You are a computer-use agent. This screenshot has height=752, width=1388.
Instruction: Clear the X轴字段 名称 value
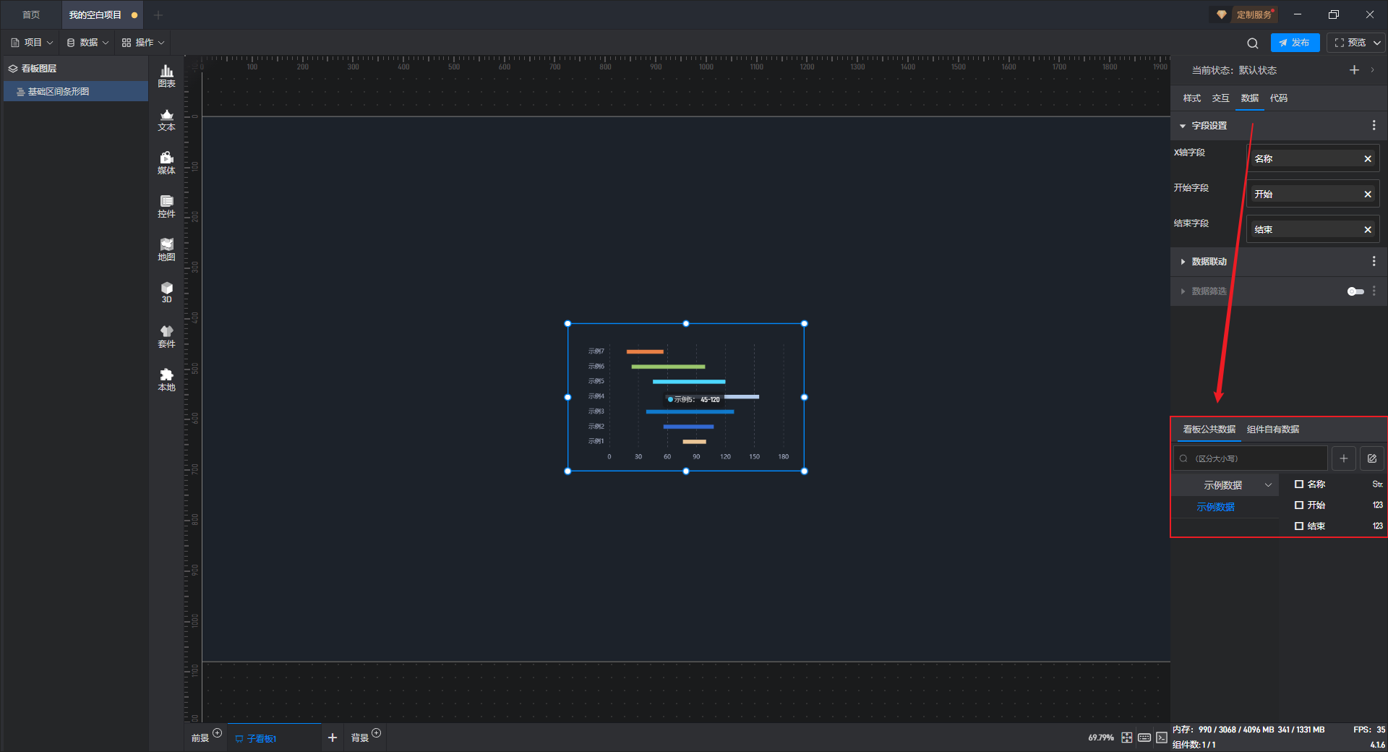click(1367, 159)
